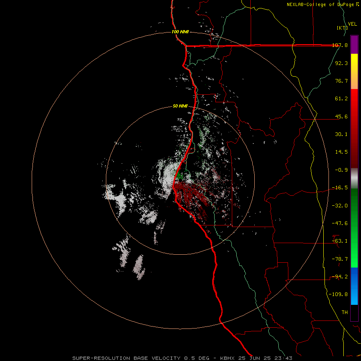Select the -109.8 legend value
This screenshot has width=361, height=361.
(x=339, y=294)
